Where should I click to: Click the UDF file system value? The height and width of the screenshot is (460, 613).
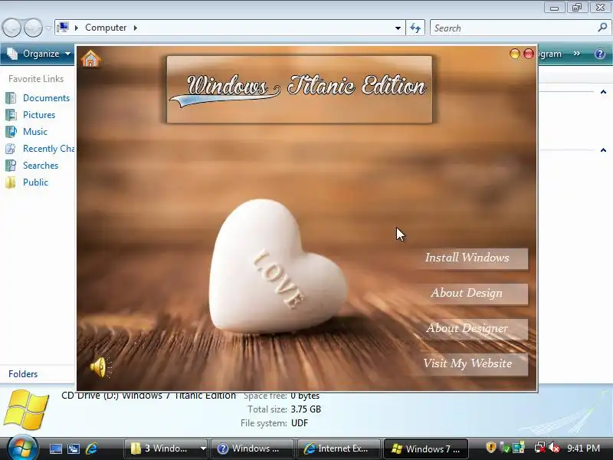(x=300, y=423)
